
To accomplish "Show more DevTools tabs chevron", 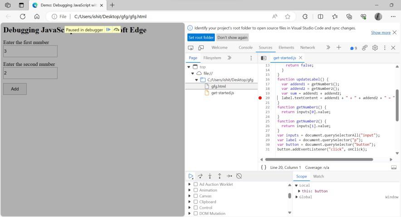I will pos(328,47).
